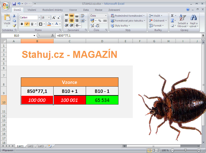This screenshot has height=153, width=206.
Task: Align text to the middle vertically
Action: pos(72,16)
